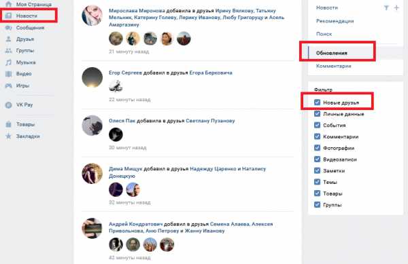The height and width of the screenshot is (264, 408).
Task: Open Андрей Кондратович's avatar thumbnail
Action: (x=92, y=228)
